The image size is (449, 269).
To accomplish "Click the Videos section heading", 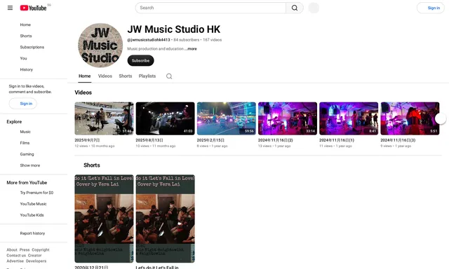I will (83, 92).
